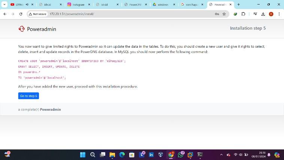Viewport: 284px width, 160px height.
Task: Open the Windows Start menu
Action: (83, 155)
